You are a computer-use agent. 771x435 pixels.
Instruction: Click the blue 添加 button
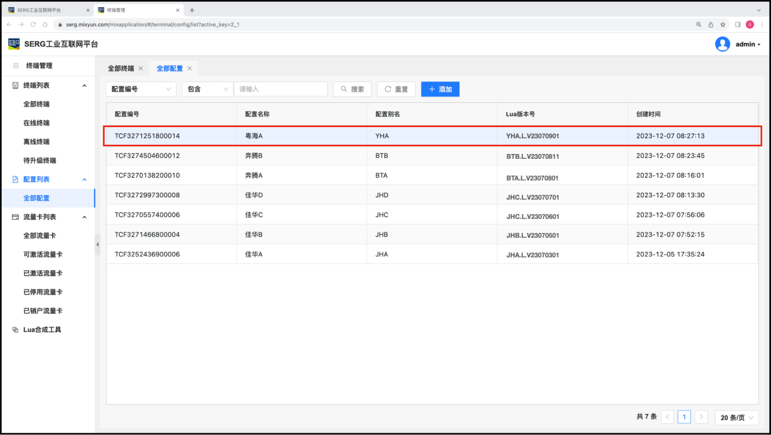[440, 89]
